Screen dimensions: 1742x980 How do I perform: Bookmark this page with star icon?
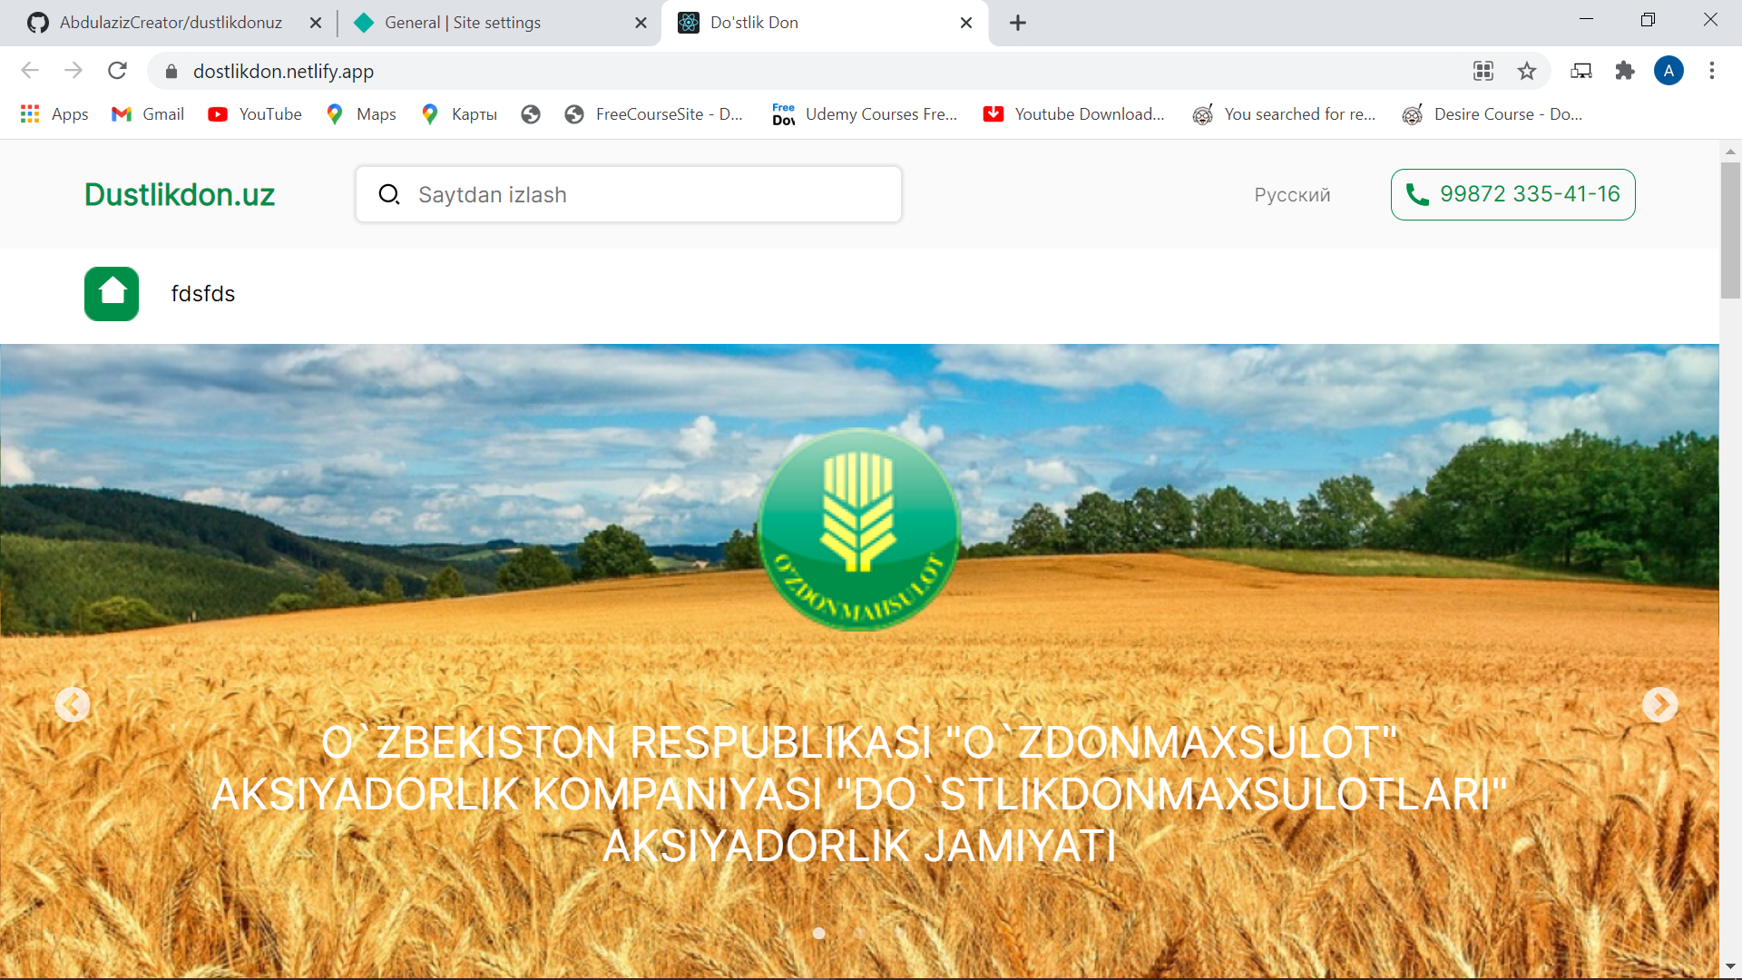[1527, 71]
